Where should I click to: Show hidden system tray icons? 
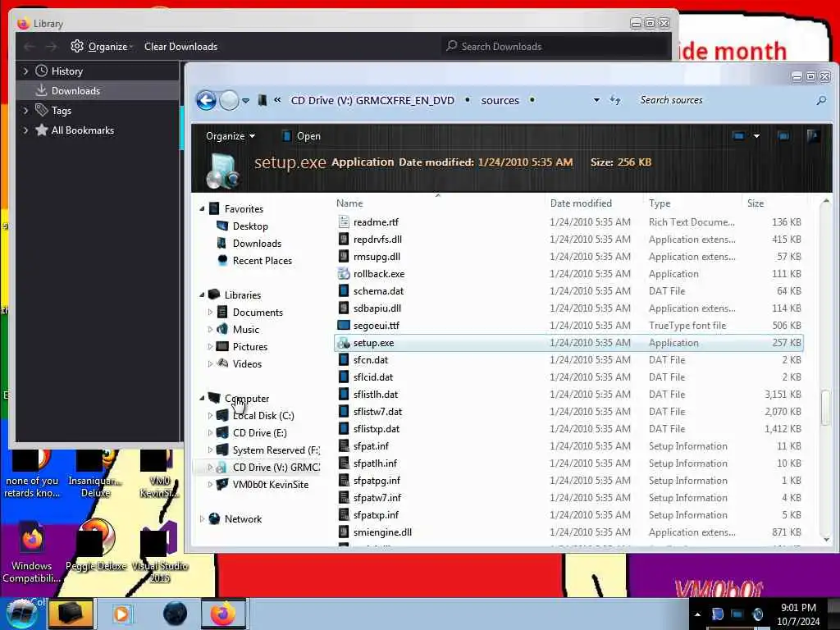pos(697,614)
